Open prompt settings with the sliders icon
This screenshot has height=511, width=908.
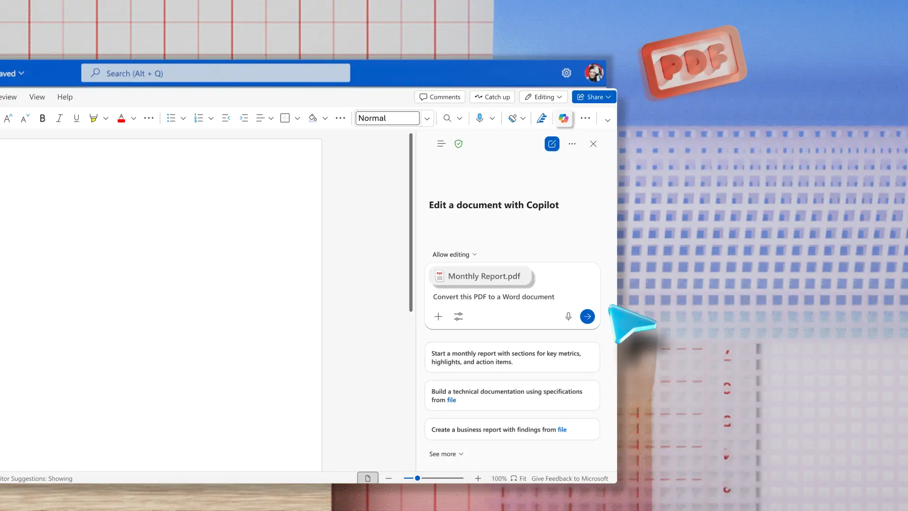click(x=458, y=317)
